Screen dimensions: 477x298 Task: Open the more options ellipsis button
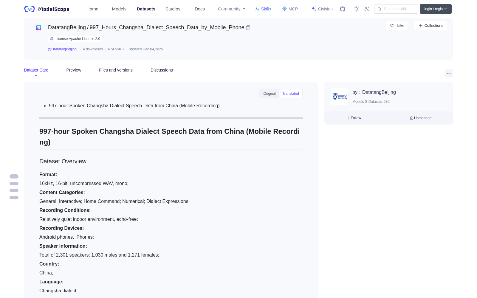tap(449, 73)
